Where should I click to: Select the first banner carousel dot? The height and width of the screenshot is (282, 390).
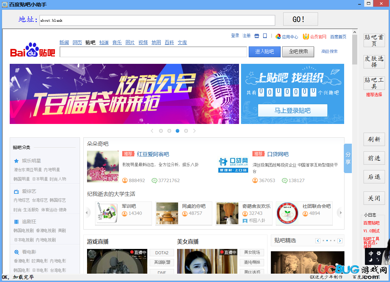click(x=161, y=131)
